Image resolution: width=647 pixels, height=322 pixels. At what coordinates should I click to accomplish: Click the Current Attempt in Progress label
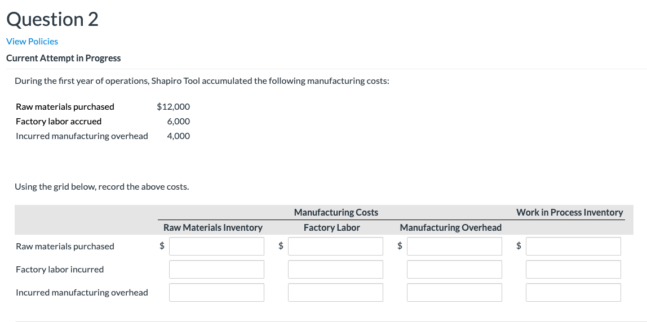64,58
